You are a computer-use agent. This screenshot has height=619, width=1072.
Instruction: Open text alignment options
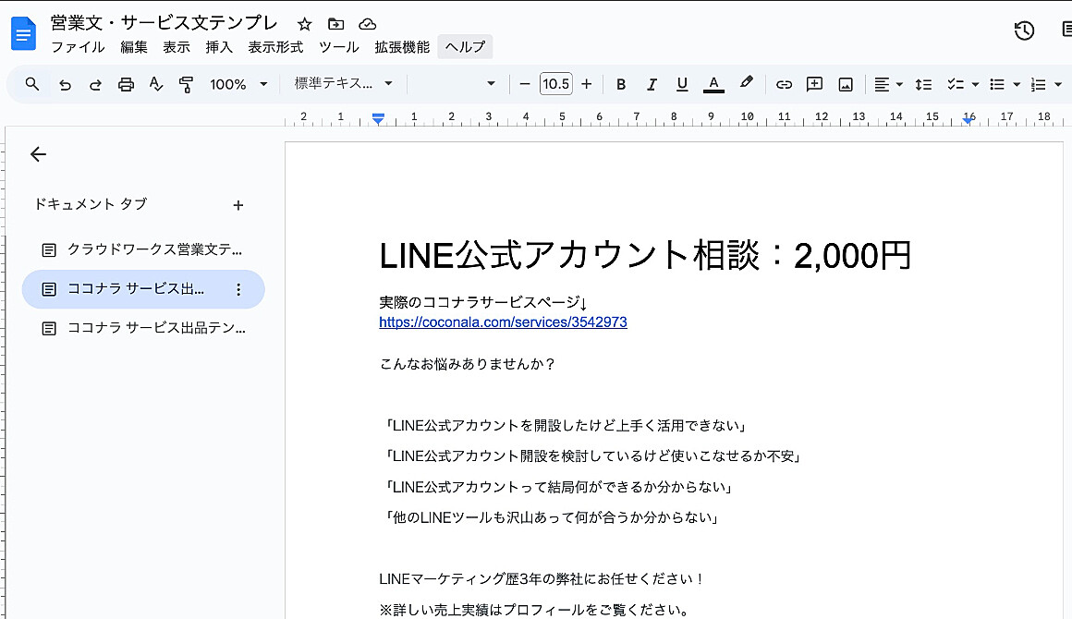tap(889, 85)
